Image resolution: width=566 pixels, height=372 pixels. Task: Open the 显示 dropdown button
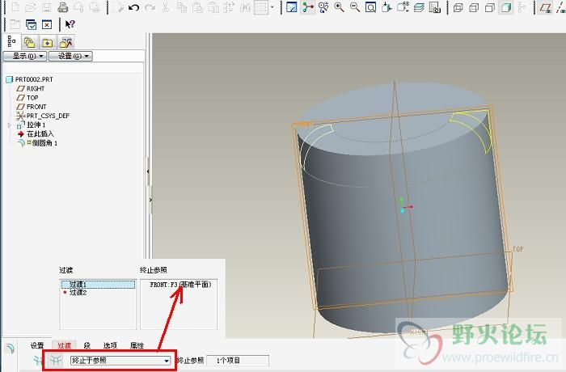pyautogui.click(x=24, y=57)
